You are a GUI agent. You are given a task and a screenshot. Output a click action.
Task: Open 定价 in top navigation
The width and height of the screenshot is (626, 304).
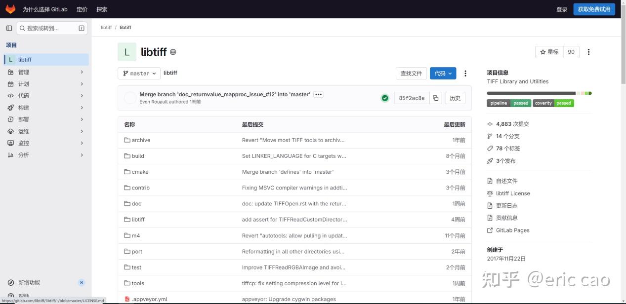82,9
